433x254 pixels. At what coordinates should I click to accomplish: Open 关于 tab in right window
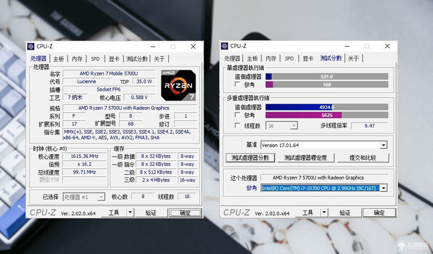353,58
